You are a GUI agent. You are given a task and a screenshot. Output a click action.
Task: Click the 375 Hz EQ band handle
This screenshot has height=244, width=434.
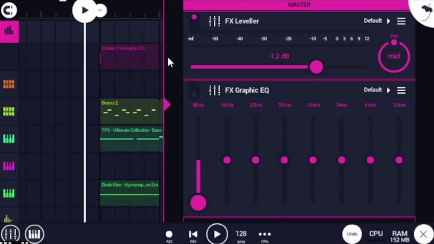tap(255, 160)
